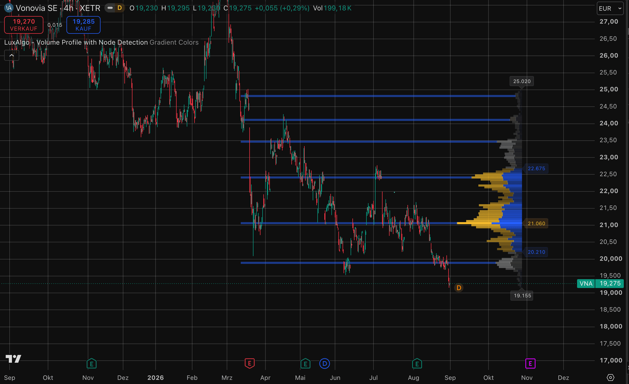Click the Mai label on the time axis
Image resolution: width=629 pixels, height=384 pixels.
pos(300,378)
